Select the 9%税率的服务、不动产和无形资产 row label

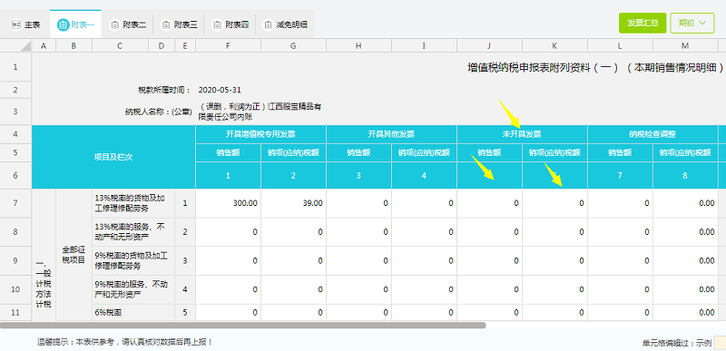click(x=133, y=289)
